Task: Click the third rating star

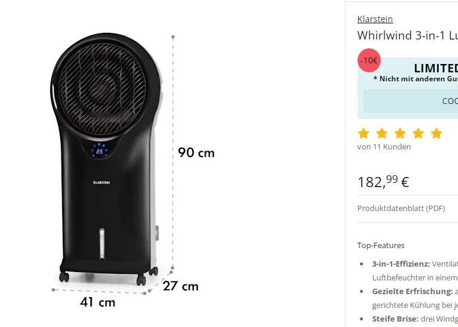Action: point(400,133)
